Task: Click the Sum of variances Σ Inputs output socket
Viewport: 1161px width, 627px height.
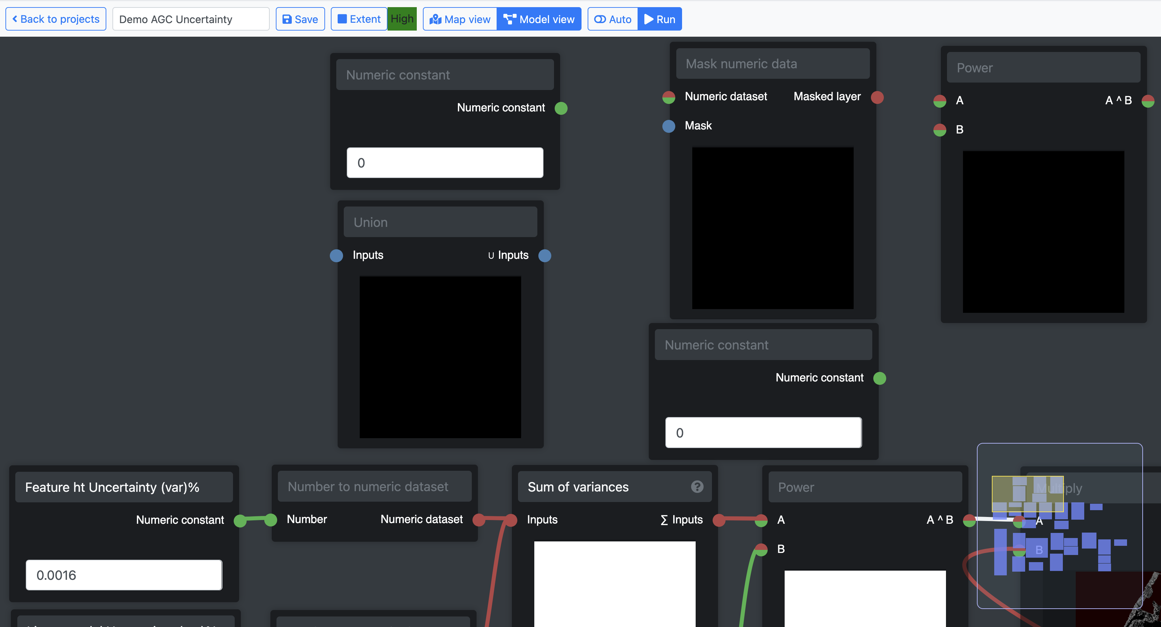Action: [x=719, y=520]
